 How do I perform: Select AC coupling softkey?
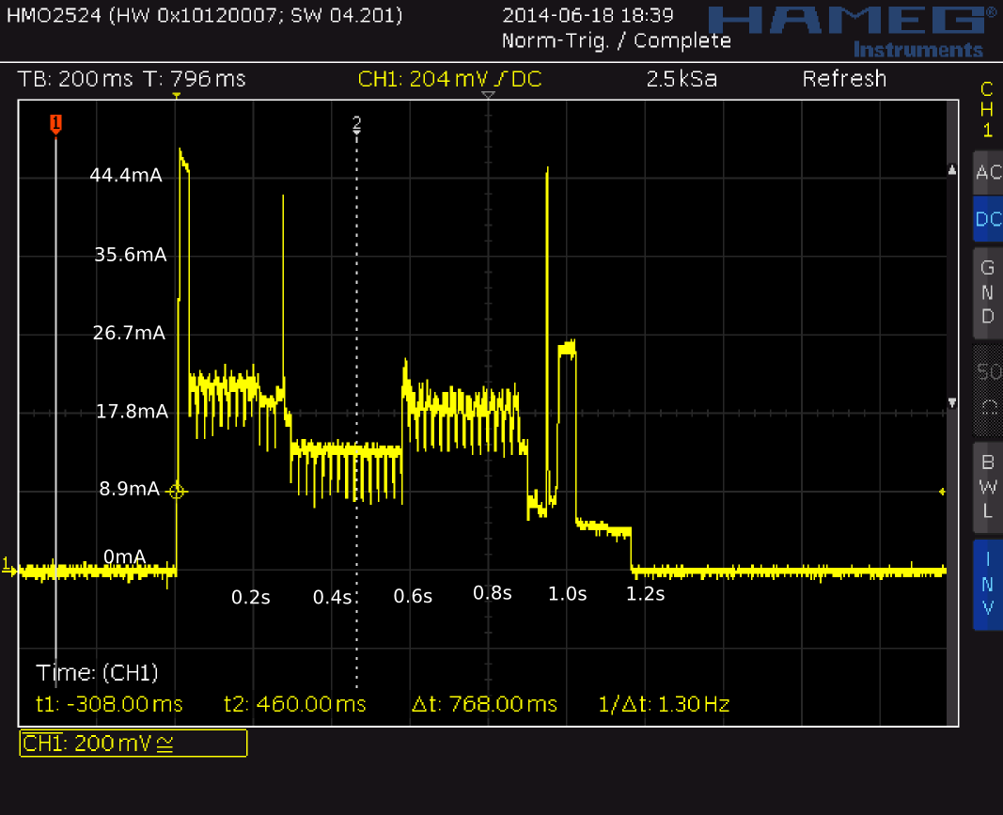pyautogui.click(x=988, y=172)
